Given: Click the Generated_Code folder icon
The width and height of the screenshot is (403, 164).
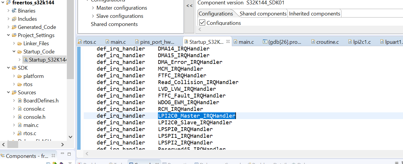Looking at the screenshot, I should [14, 27].
